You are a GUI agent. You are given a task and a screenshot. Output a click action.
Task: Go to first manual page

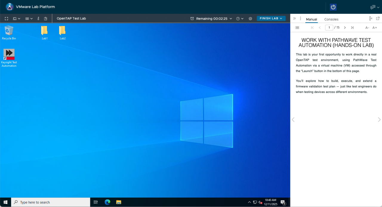(312, 27)
